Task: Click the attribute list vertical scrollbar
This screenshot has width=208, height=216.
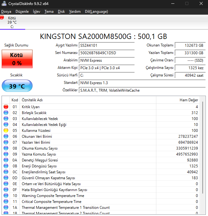Action: [x=203, y=147]
